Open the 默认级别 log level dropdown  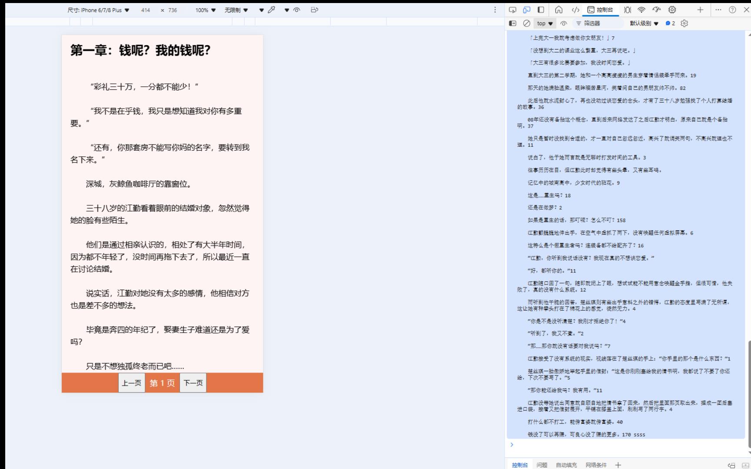[644, 23]
